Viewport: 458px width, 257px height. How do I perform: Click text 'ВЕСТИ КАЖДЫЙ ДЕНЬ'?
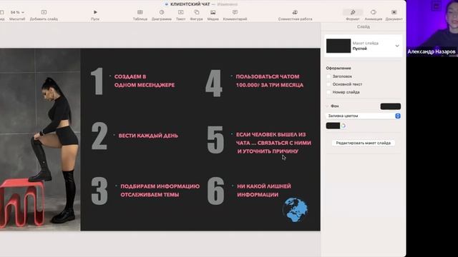148,136
